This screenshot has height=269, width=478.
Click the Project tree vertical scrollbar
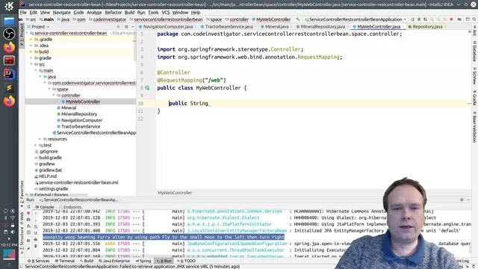[x=134, y=46]
